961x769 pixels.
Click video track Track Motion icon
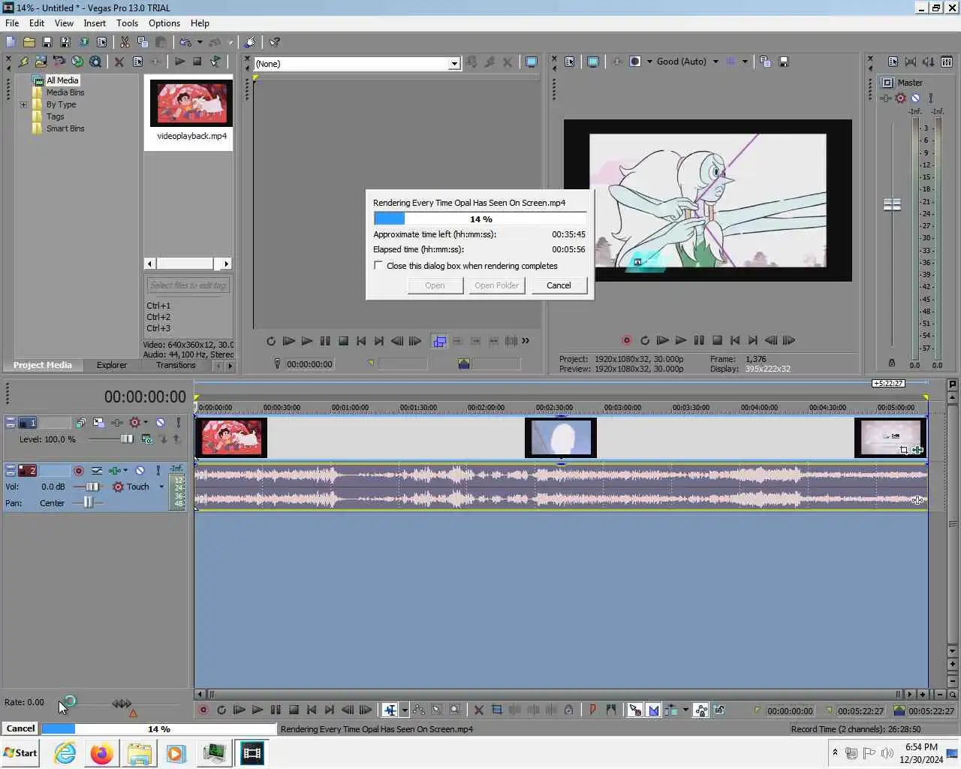pyautogui.click(x=98, y=423)
